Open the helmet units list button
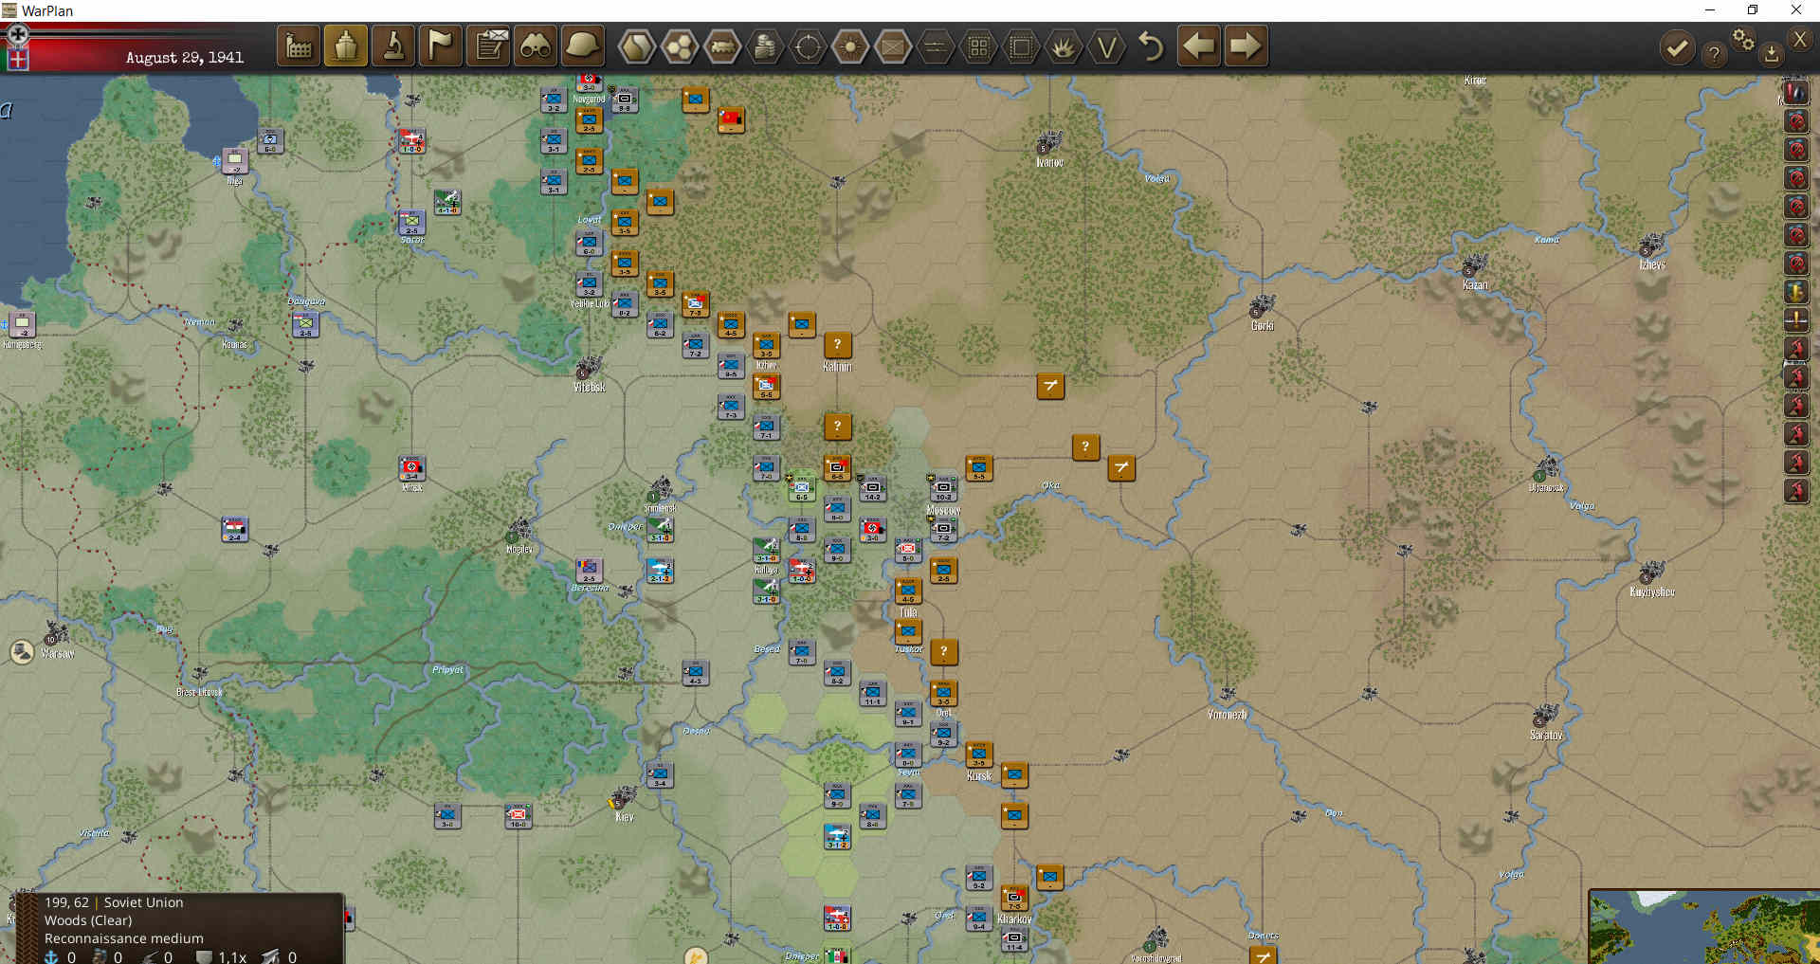Viewport: 1820px width, 964px height. 582,45
